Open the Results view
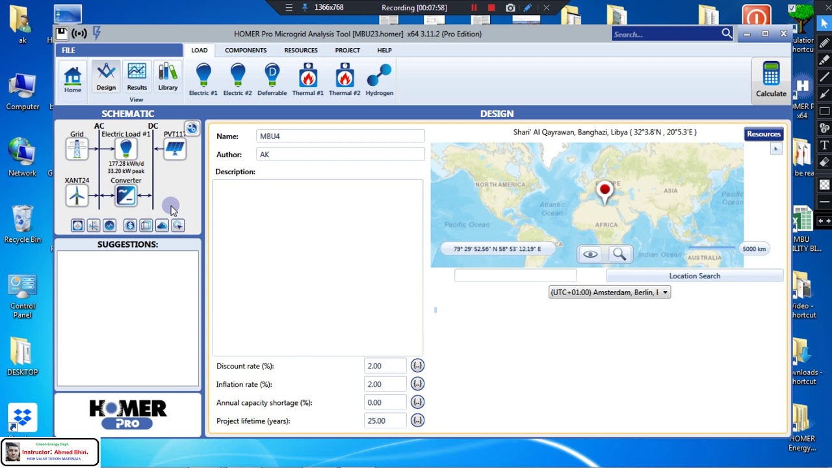The image size is (832, 468). click(136, 77)
